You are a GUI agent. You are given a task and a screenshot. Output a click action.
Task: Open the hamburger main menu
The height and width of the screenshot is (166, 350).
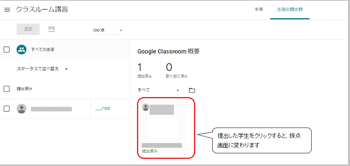[x=7, y=10]
